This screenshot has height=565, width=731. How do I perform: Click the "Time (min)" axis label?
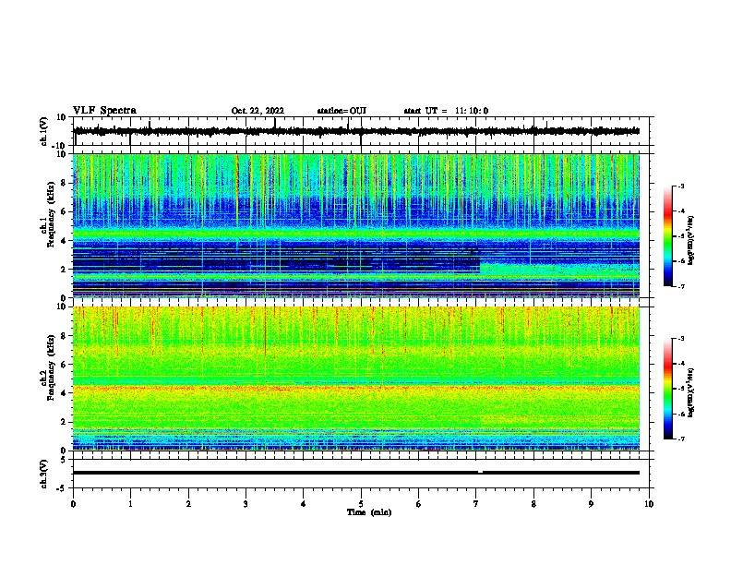tap(369, 512)
